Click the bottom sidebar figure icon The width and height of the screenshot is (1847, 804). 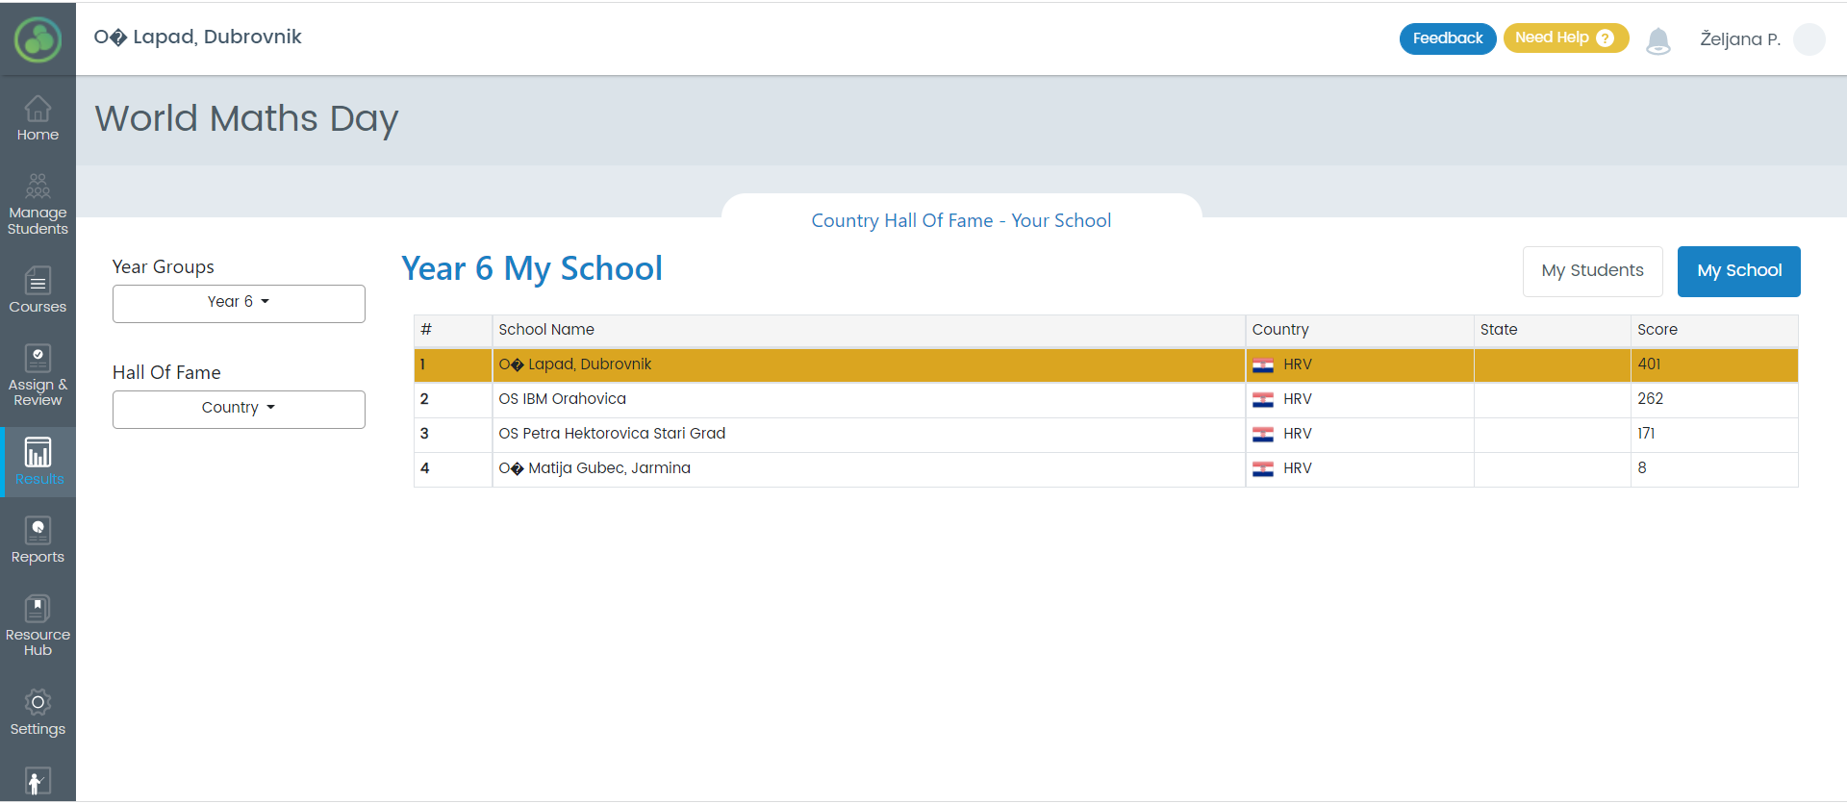coord(38,782)
